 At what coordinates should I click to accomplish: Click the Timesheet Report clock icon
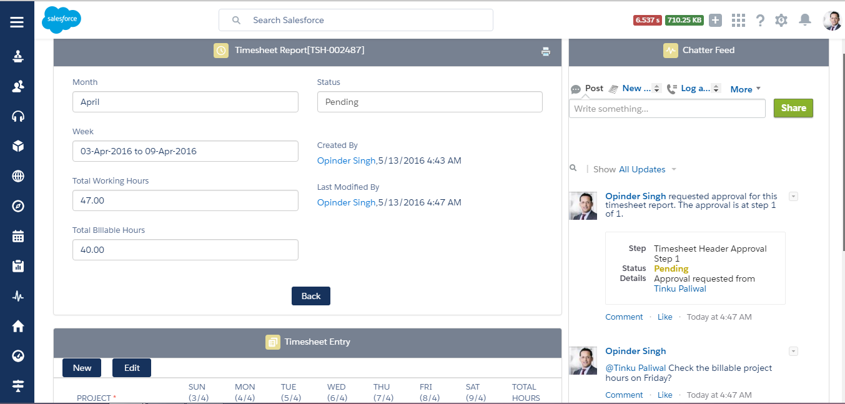[x=221, y=51]
